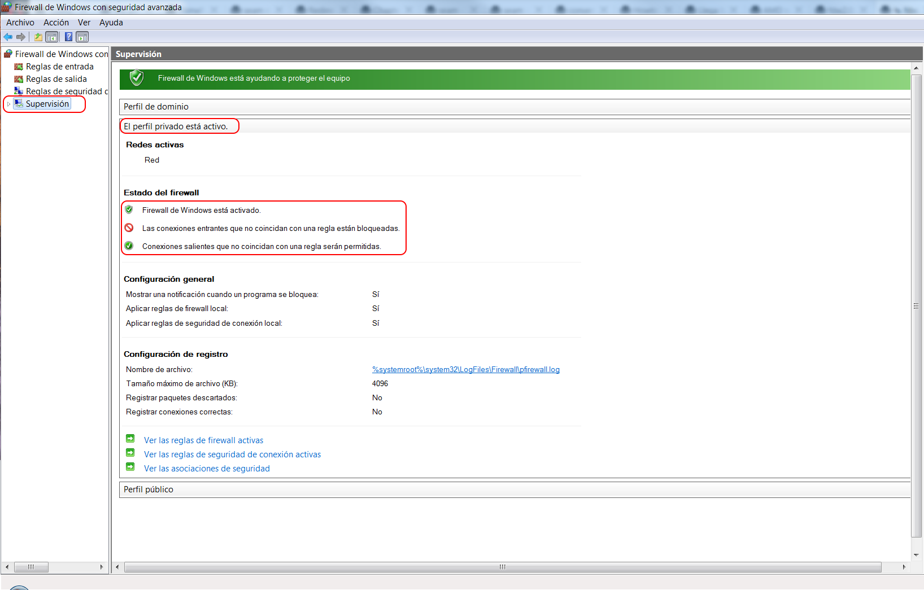Click the tree pane scroll left arrow
The image size is (924, 590).
click(7, 567)
